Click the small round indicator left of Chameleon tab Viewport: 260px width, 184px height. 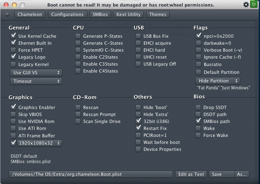[8, 15]
